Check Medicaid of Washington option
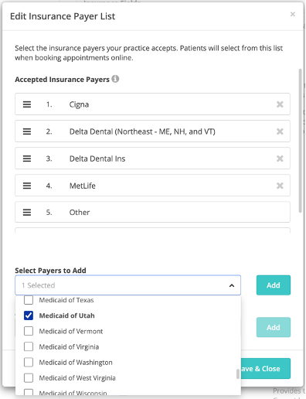 pyautogui.click(x=29, y=362)
